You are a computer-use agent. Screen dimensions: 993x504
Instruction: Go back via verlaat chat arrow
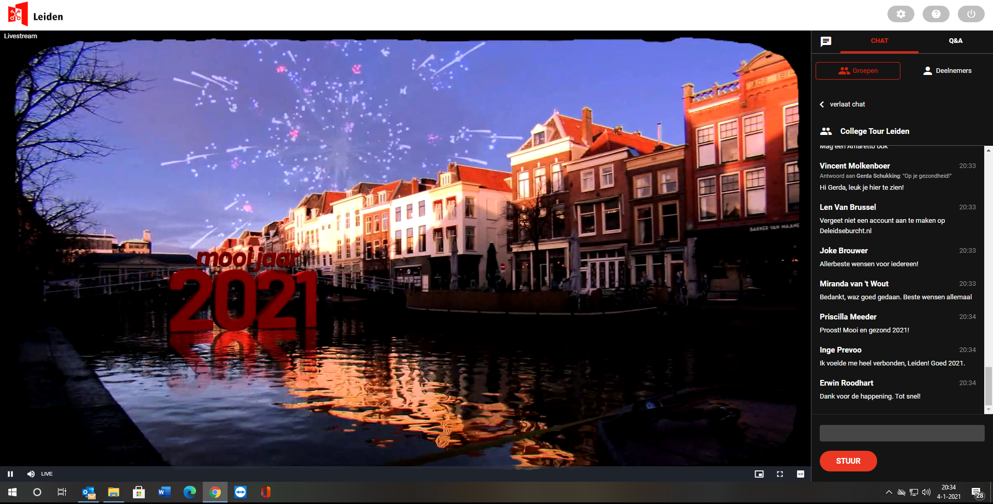click(x=822, y=104)
